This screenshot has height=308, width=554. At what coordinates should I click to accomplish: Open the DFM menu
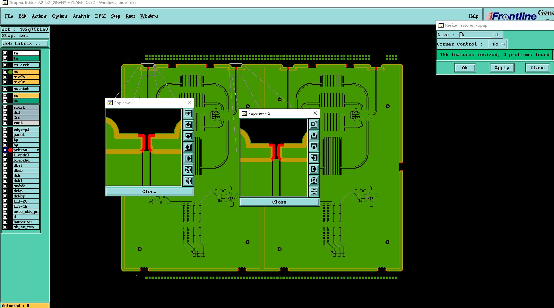pos(100,16)
